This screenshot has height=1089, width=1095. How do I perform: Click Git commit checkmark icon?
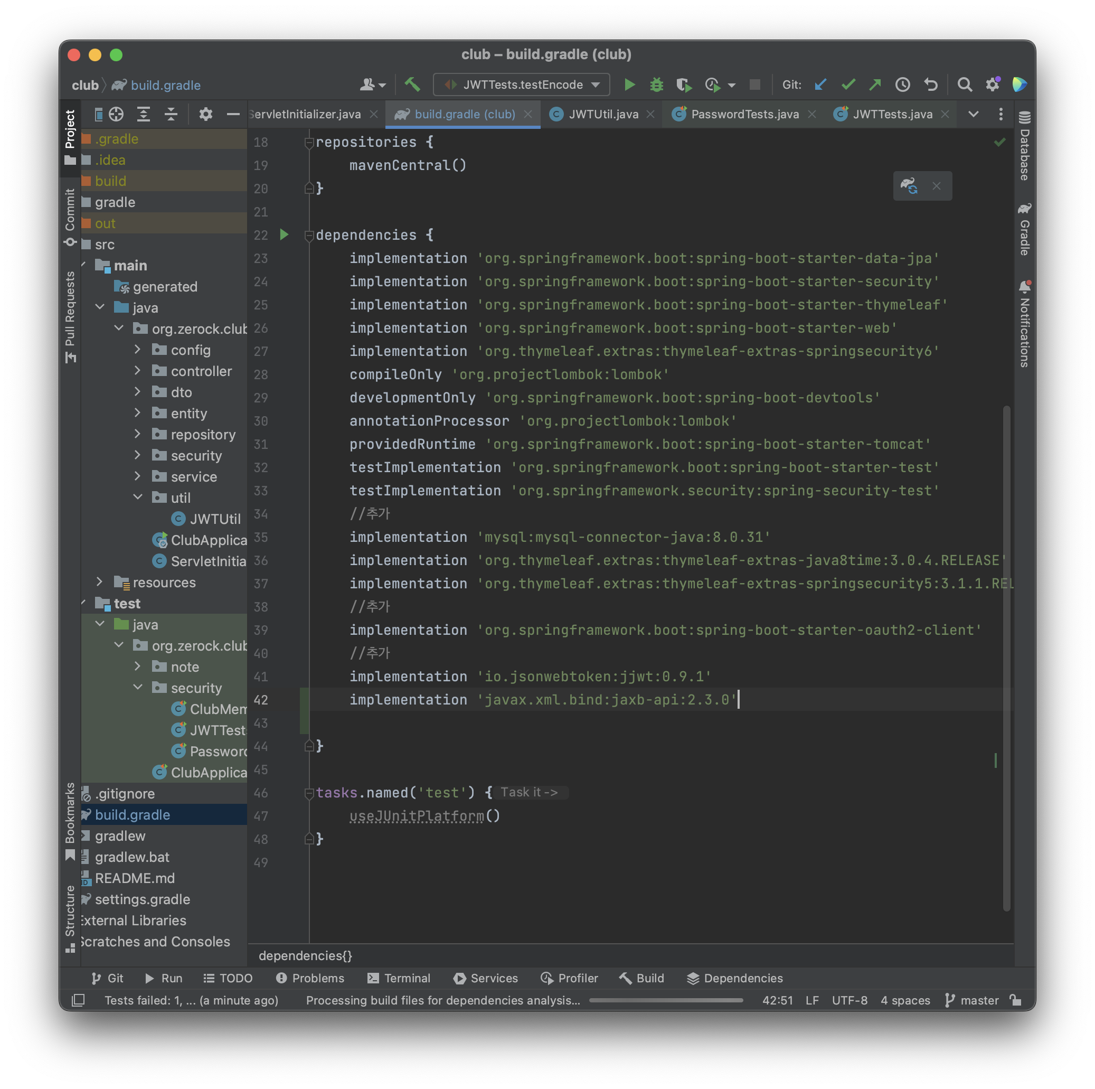click(x=848, y=85)
